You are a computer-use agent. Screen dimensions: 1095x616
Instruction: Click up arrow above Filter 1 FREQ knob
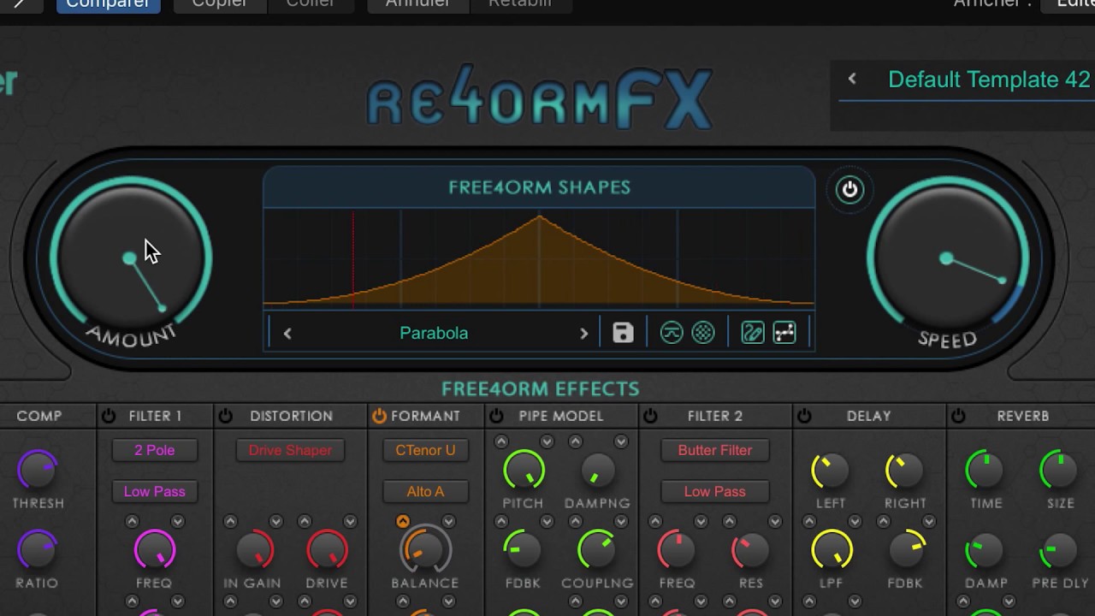[x=132, y=521]
